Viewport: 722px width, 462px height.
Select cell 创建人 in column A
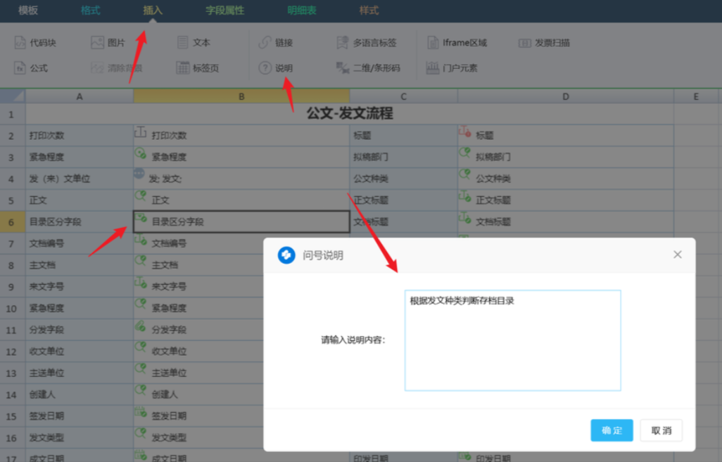pos(80,394)
